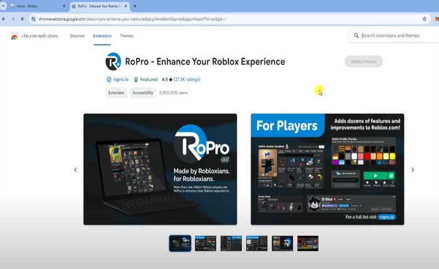Show previous screenshot with left chevron

point(76,170)
